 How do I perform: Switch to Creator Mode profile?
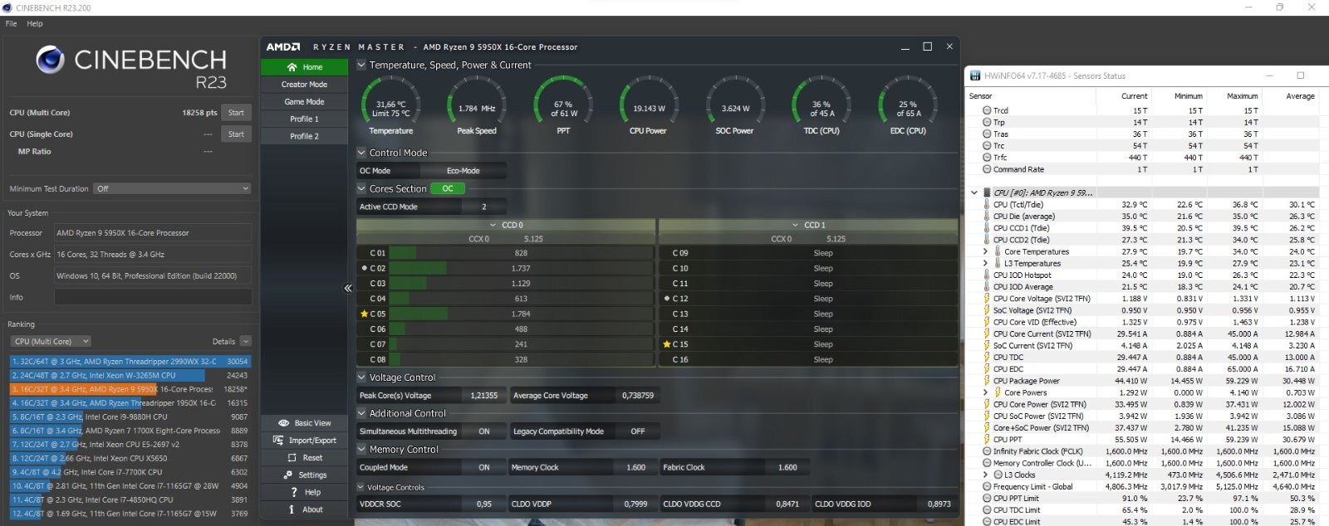[x=304, y=85]
